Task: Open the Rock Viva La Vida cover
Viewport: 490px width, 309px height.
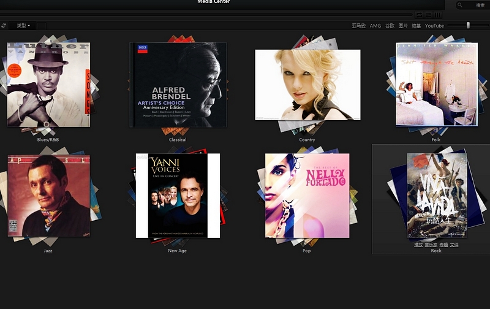Action: tap(437, 196)
